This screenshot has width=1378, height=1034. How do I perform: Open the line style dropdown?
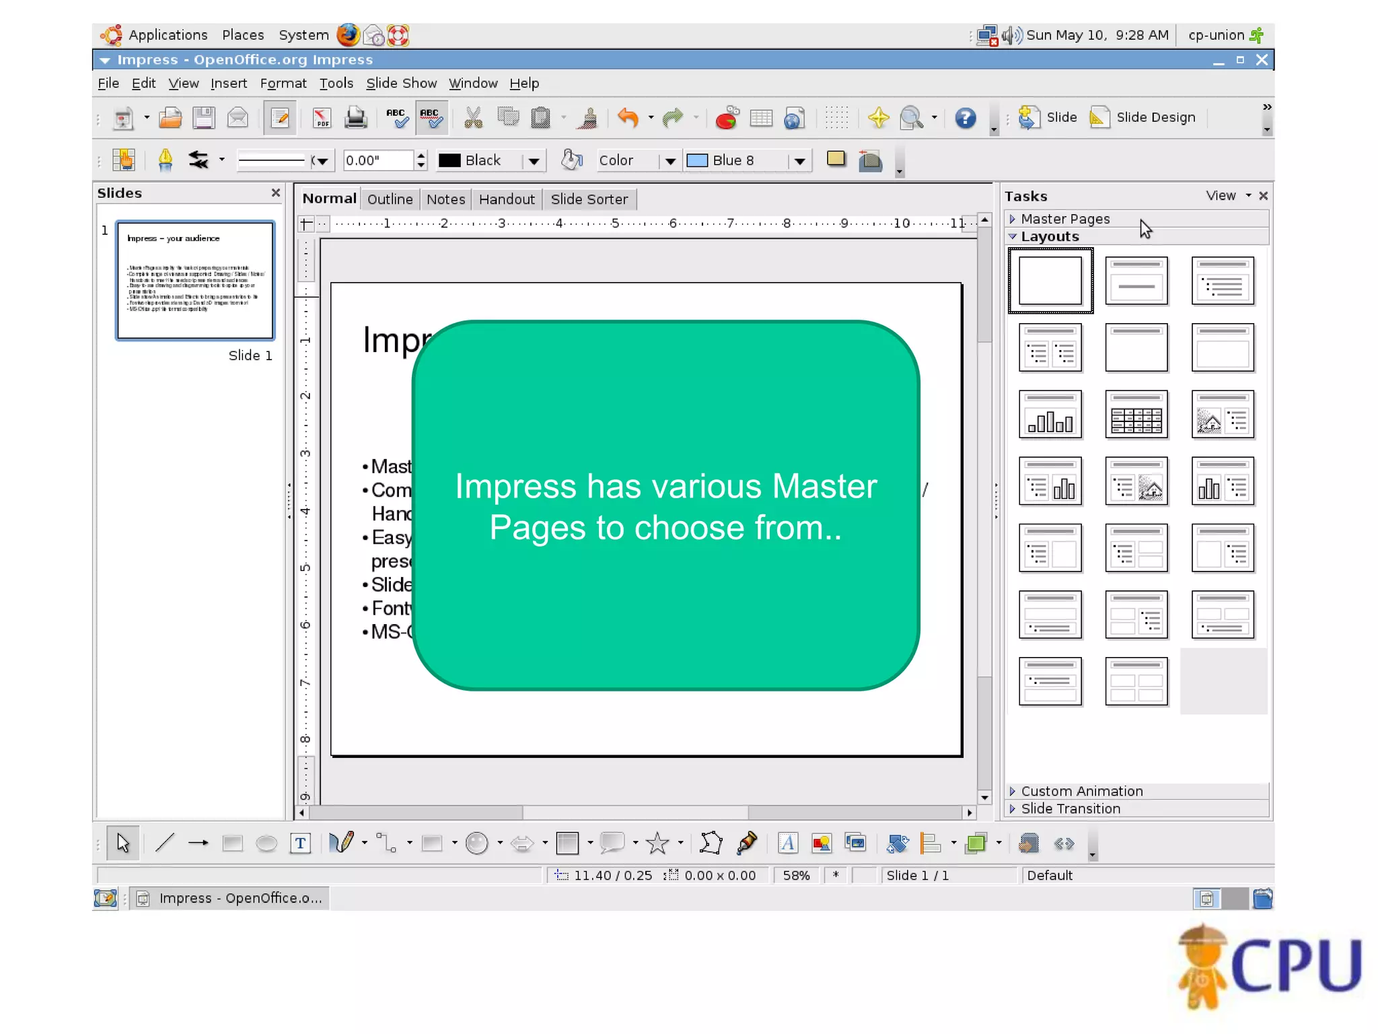[322, 160]
